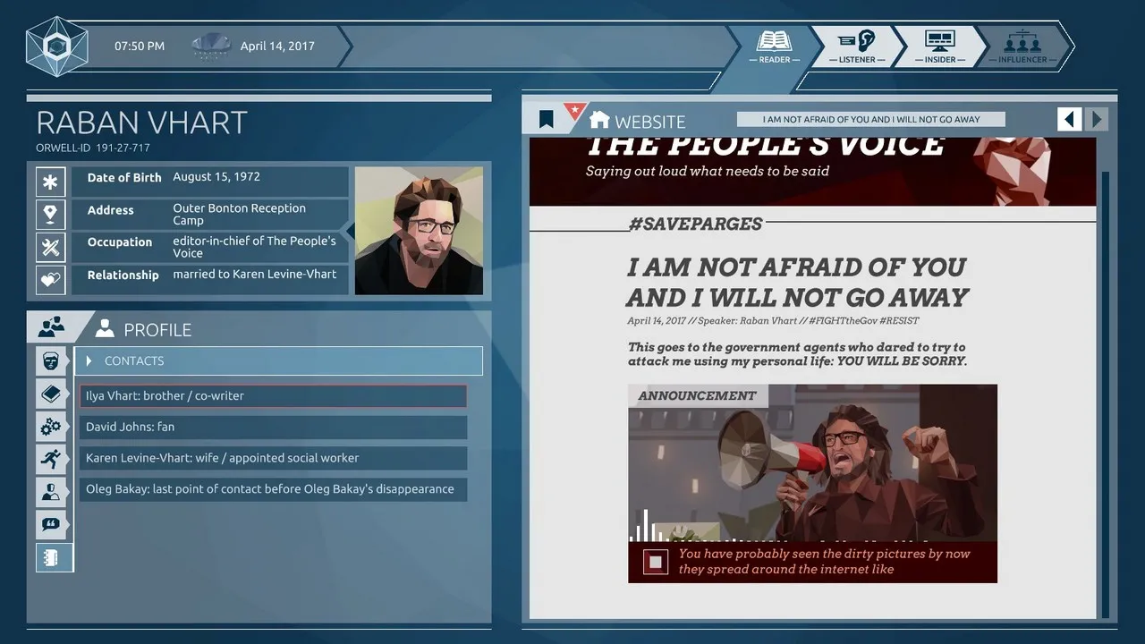
Task: Click the RABAN VHART name heading
Action: (x=141, y=123)
